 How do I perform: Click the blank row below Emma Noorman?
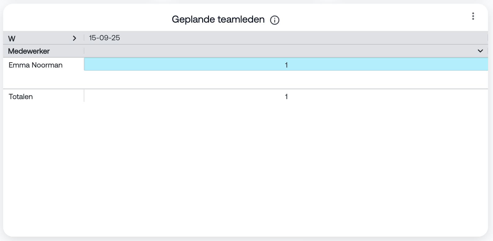[x=245, y=80]
